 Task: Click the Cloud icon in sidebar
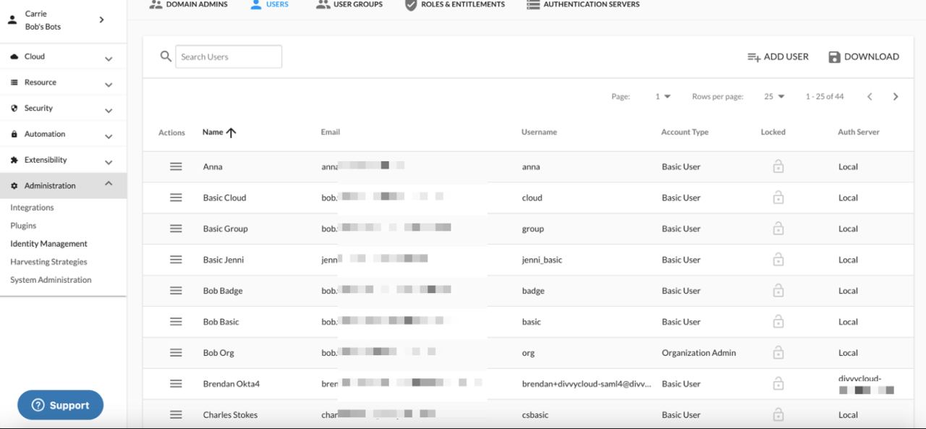[x=14, y=56]
